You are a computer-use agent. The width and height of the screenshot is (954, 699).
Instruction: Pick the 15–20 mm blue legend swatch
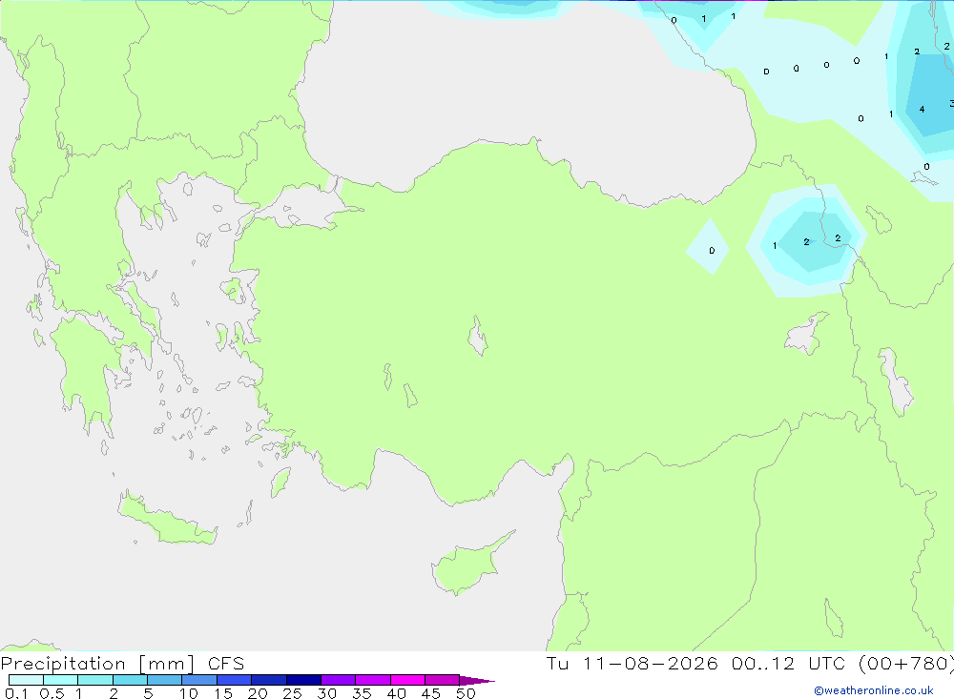coord(235,680)
